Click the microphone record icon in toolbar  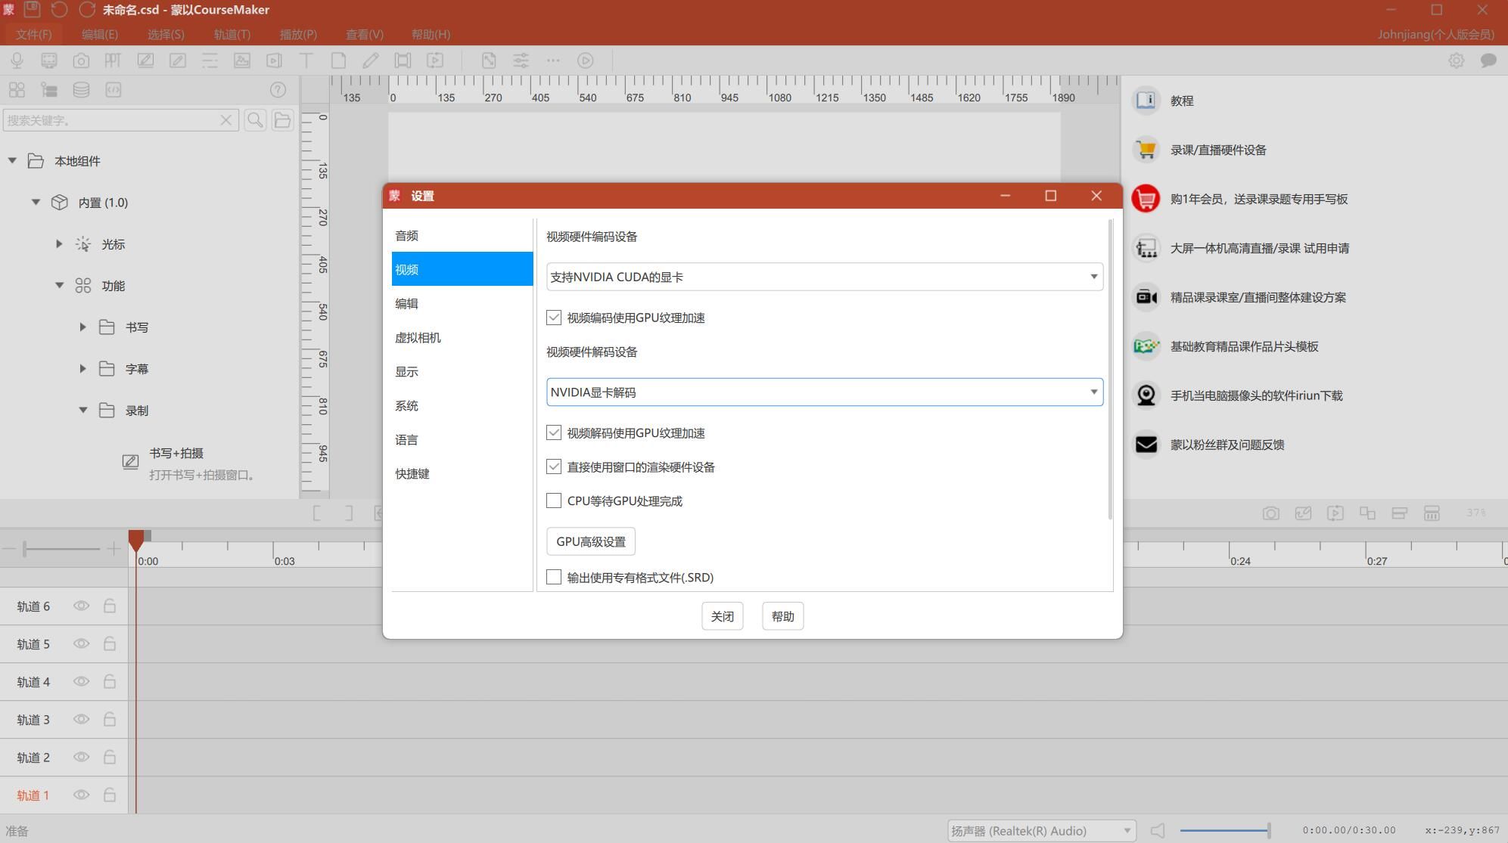pos(17,60)
